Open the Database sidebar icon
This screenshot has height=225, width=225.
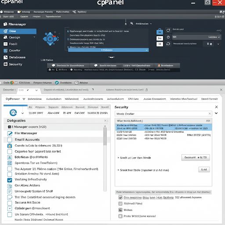tap(5, 58)
